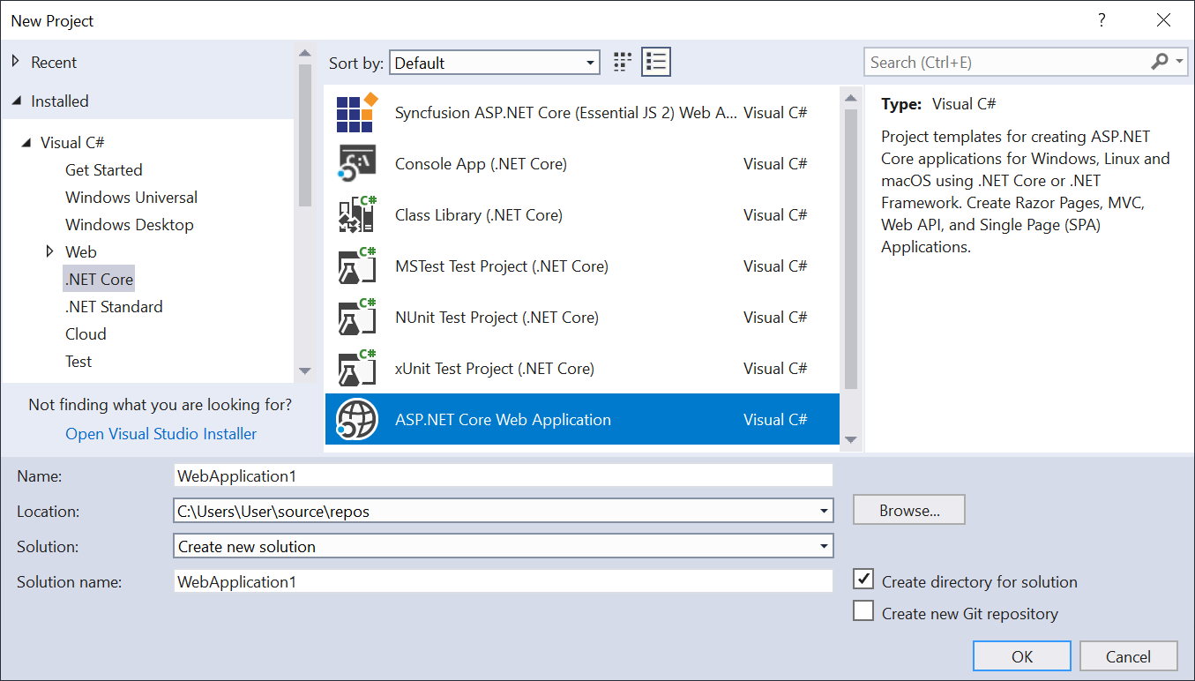Screen dimensions: 1195x681
Task: Click category tree scroll up arrow
Action: pos(304,53)
